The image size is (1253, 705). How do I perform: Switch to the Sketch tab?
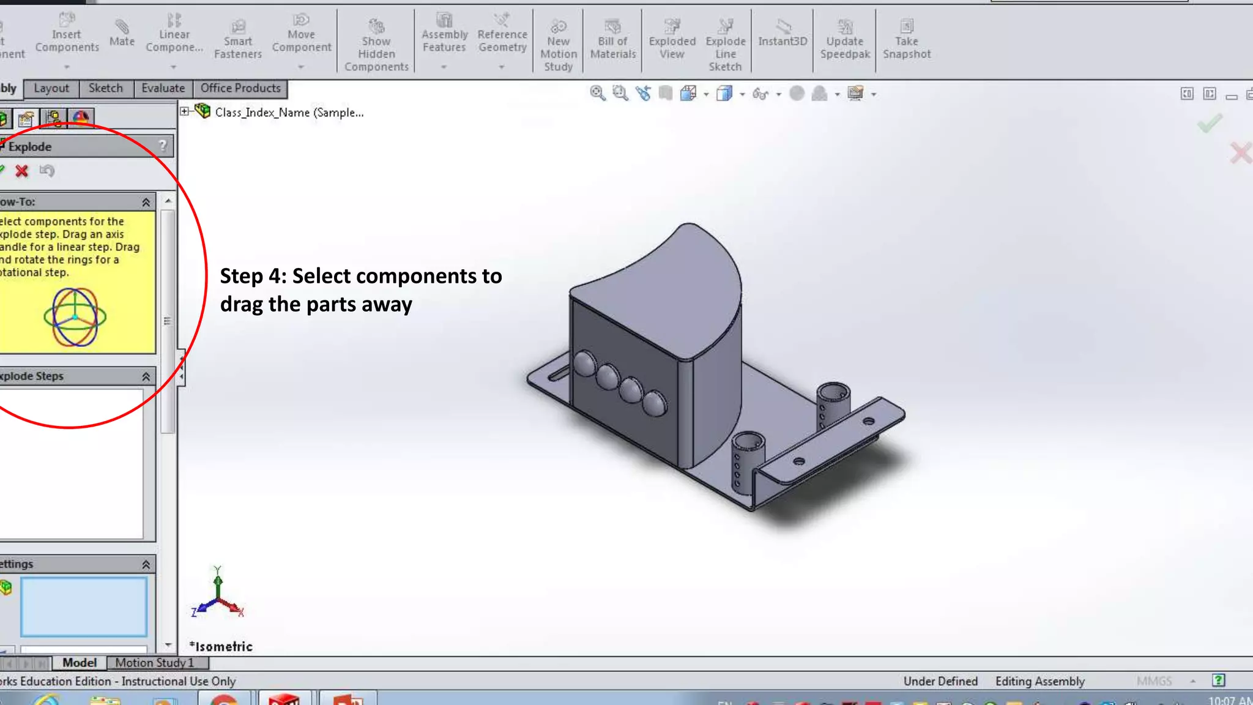click(106, 88)
